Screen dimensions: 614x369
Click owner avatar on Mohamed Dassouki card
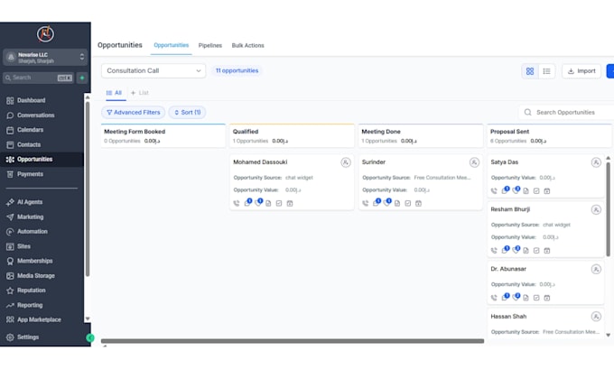tap(346, 162)
